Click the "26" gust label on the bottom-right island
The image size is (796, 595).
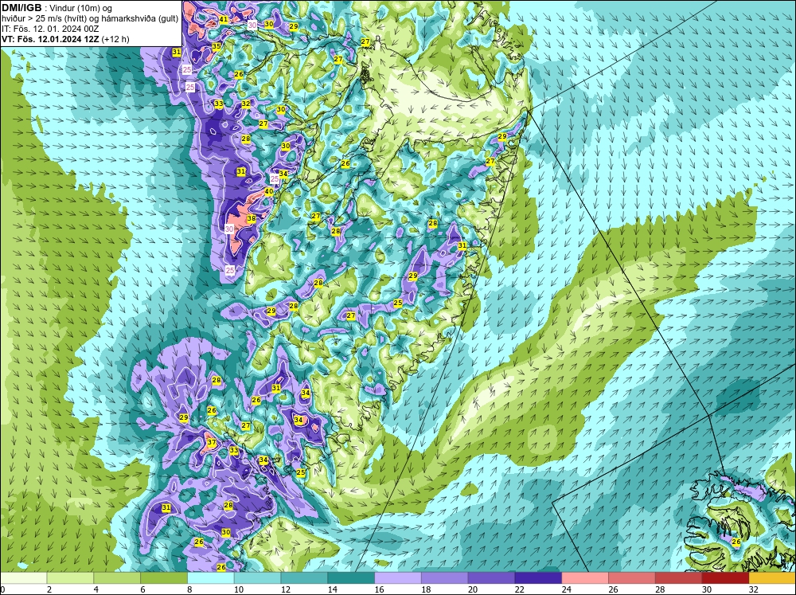coord(736,542)
